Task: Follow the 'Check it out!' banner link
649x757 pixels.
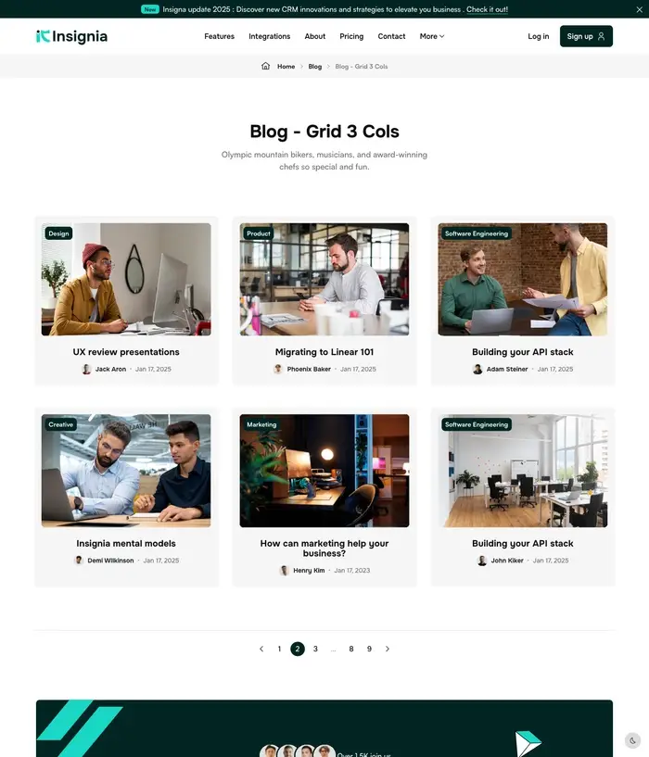Action: 487,9
